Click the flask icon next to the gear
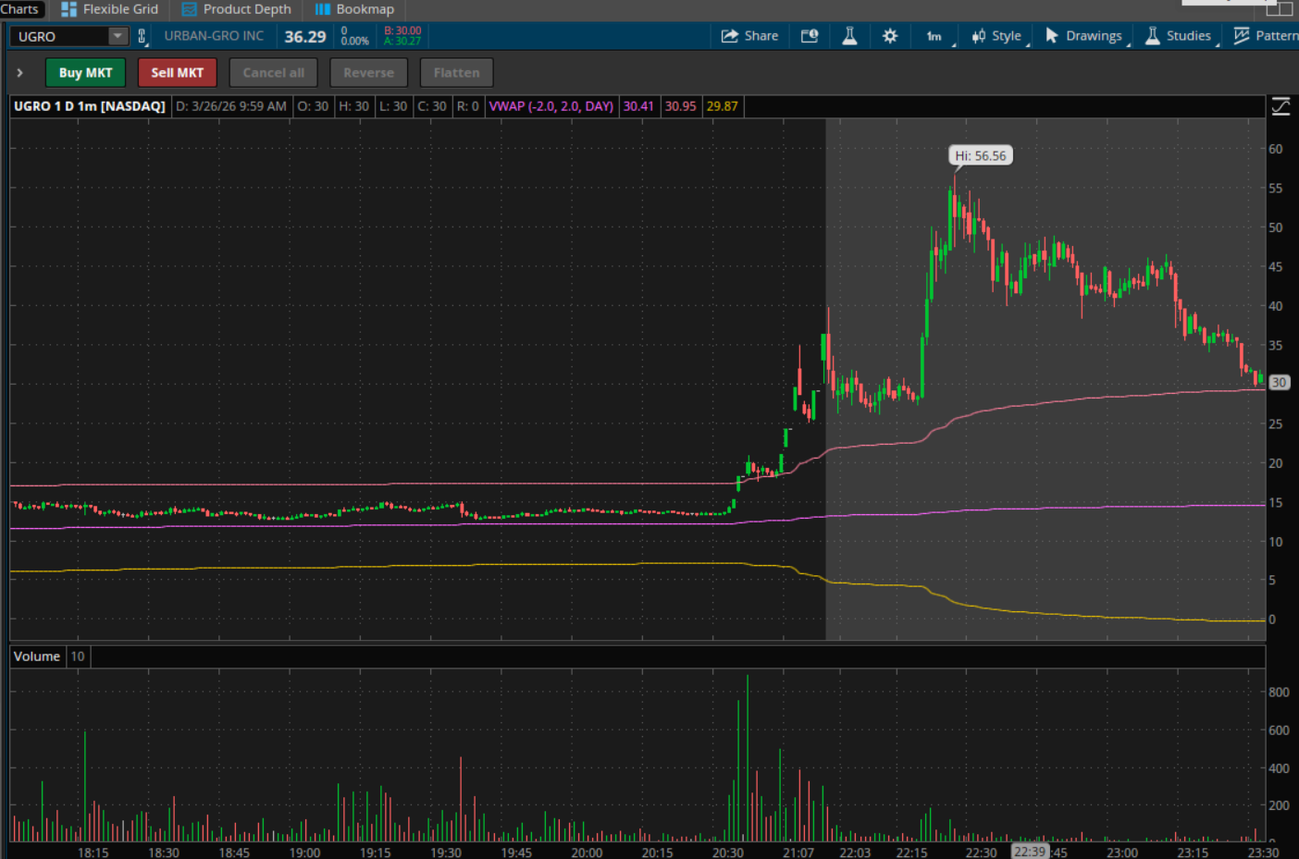 tap(849, 36)
